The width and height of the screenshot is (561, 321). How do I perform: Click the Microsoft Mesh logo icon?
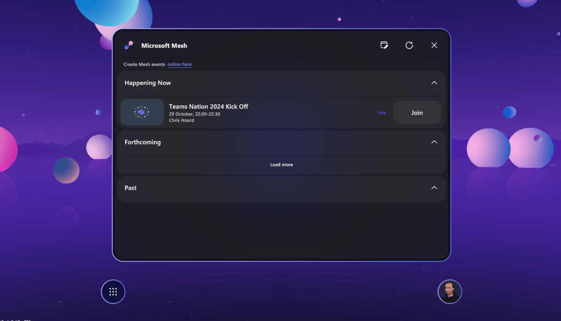[129, 46]
